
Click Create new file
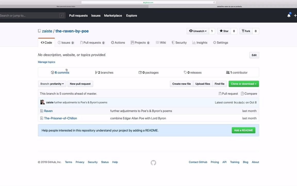(181, 84)
